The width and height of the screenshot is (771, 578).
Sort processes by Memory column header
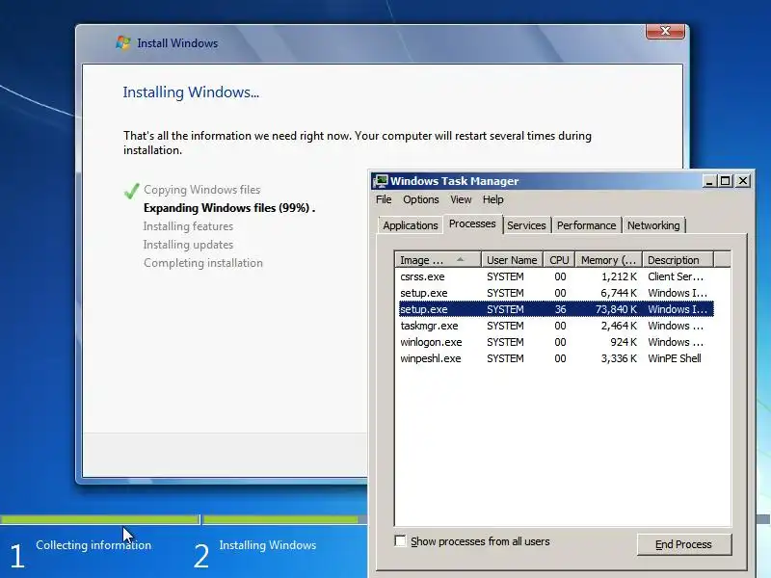pyautogui.click(x=608, y=260)
